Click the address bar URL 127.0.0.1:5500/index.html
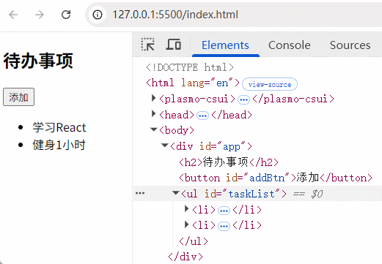The image size is (382, 264). click(x=175, y=15)
